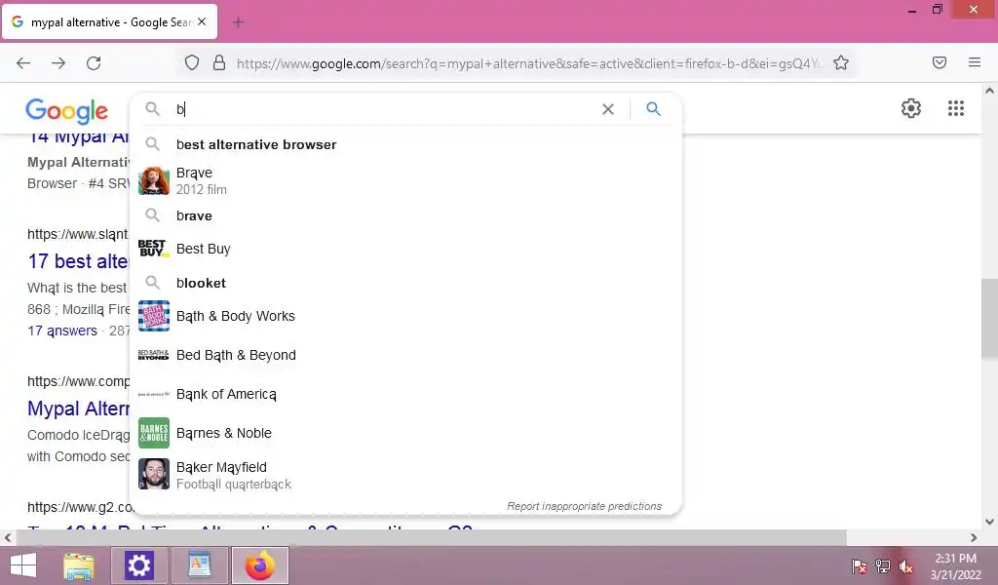Click the muted volume tray icon
The width and height of the screenshot is (998, 585).
pyautogui.click(x=905, y=565)
